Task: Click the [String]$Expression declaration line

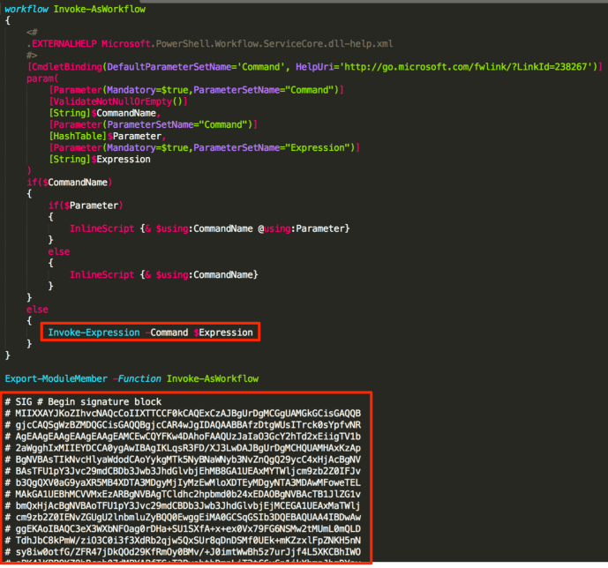Action: pyautogui.click(x=100, y=159)
